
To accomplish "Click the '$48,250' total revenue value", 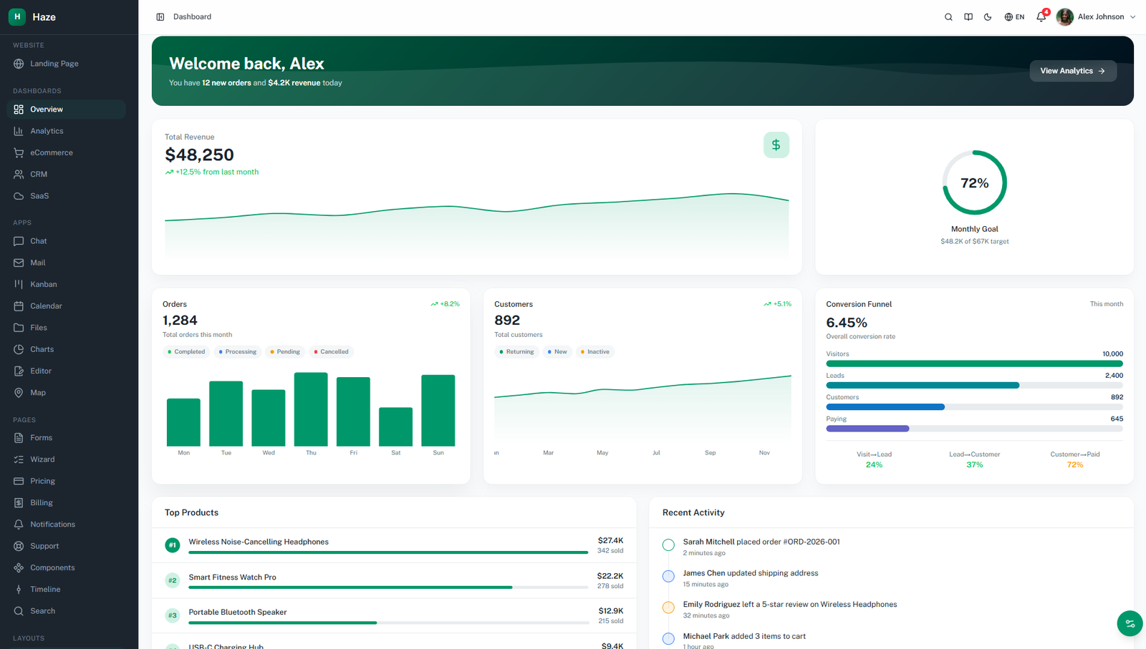I will (199, 155).
